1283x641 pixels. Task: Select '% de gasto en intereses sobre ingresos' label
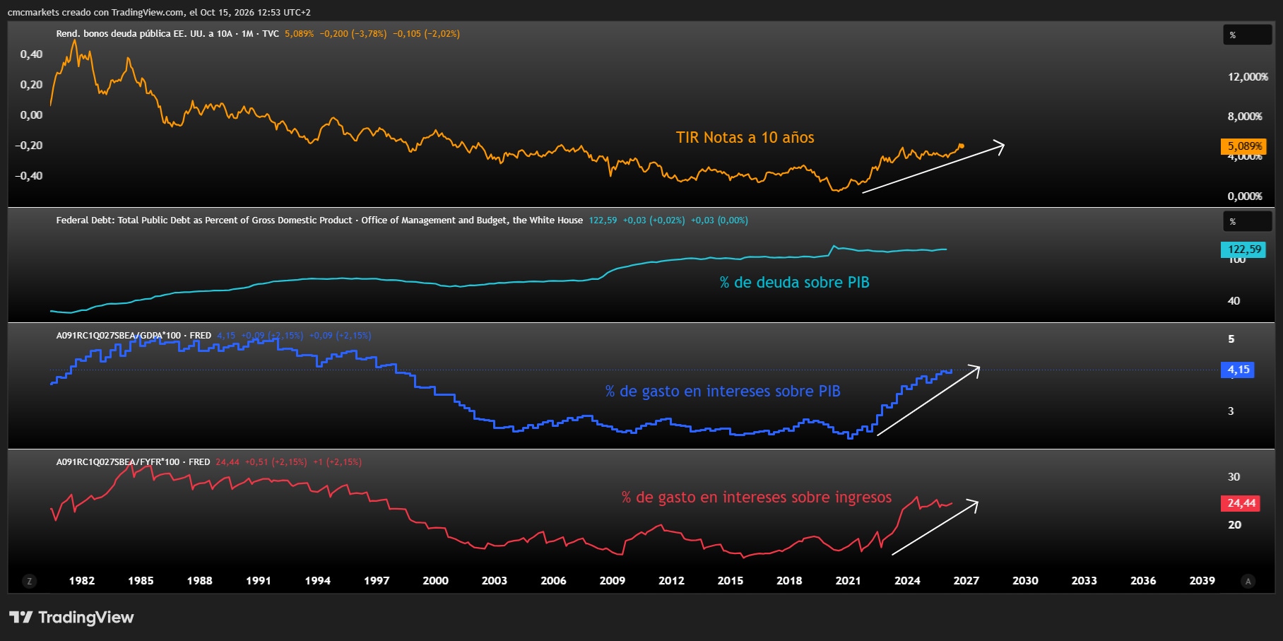pyautogui.click(x=757, y=498)
